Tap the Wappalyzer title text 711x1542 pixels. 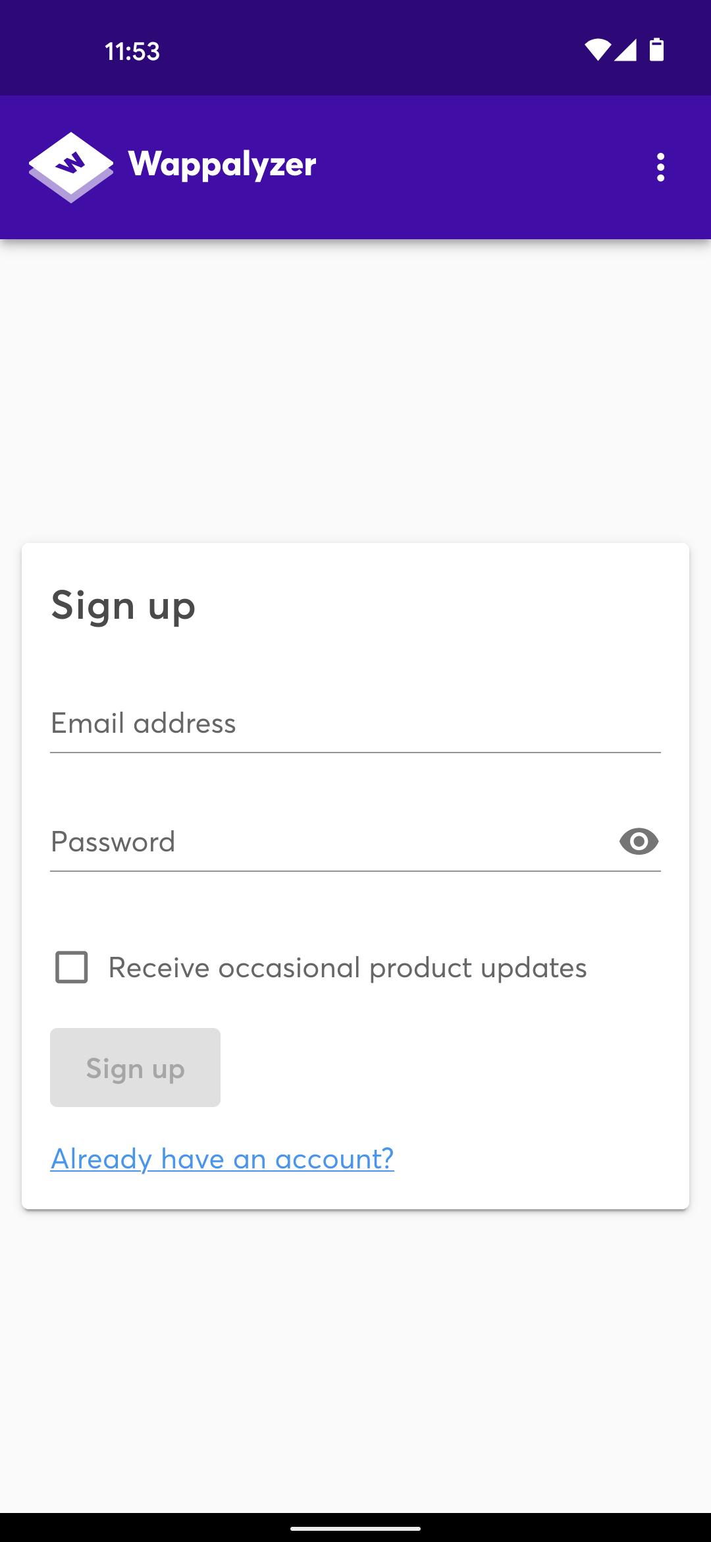click(223, 165)
